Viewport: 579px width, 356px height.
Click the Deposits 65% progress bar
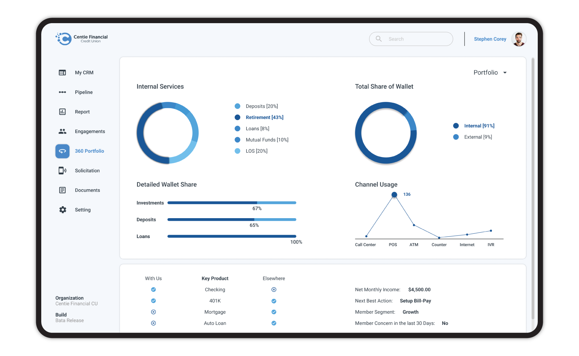(232, 220)
